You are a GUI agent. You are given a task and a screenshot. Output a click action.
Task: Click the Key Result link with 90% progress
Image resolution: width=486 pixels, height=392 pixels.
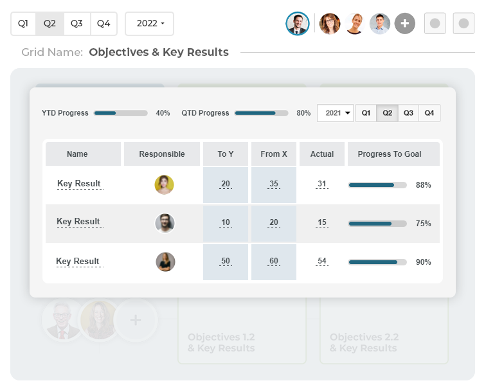(78, 262)
